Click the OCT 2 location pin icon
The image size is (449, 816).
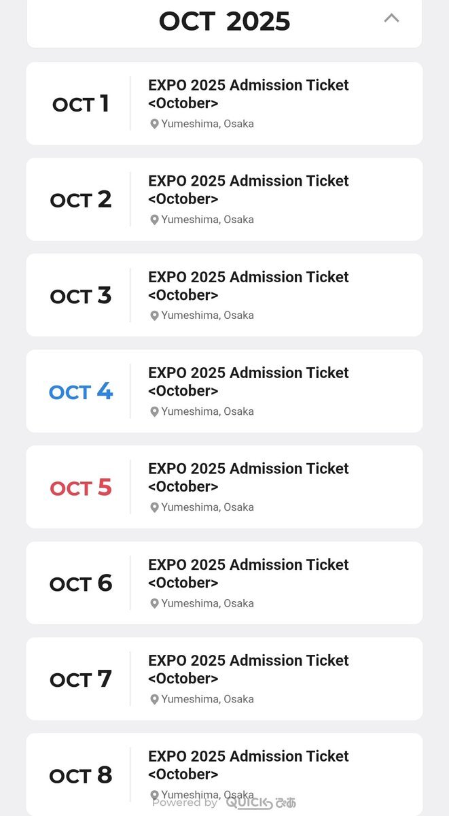(154, 220)
